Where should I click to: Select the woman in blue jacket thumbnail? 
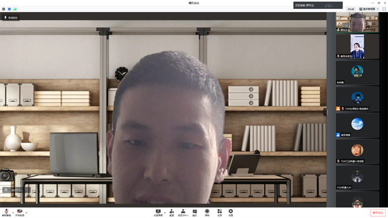coord(357,47)
